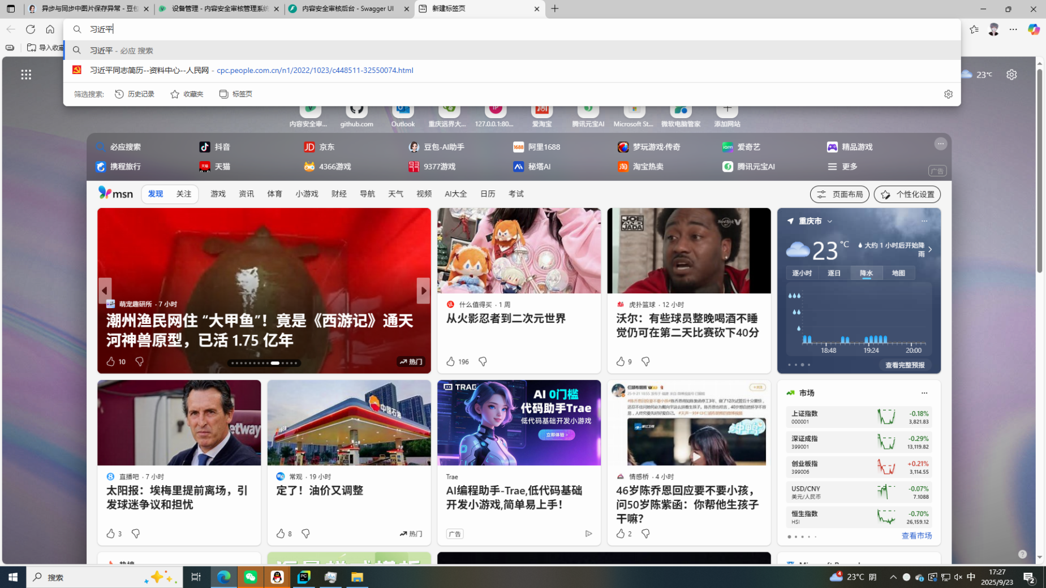Go to next carousel news slide

click(423, 291)
